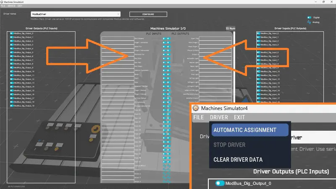Click the digital icon of ModBus_Dig_Output_5
This screenshot has width=336, height=189.
[12, 52]
